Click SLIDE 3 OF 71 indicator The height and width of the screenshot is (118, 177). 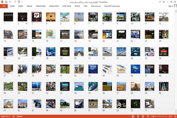pyautogui.click(x=5, y=117)
